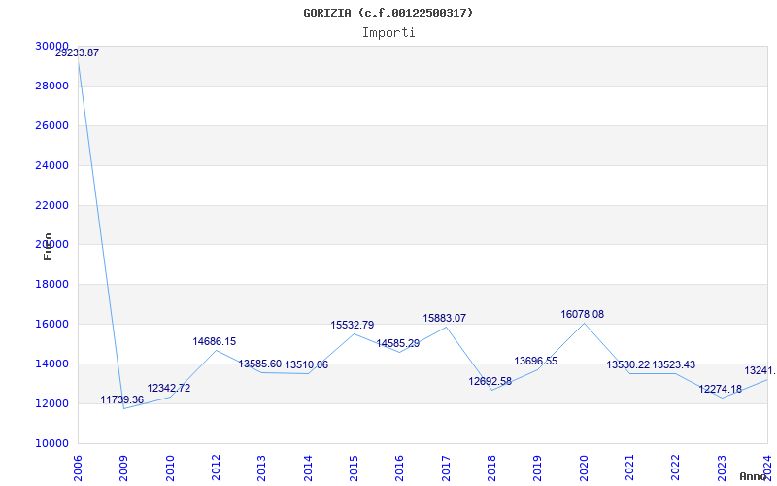The width and height of the screenshot is (777, 486).
Task: Click the y-axis value 26000
Action: (x=52, y=126)
